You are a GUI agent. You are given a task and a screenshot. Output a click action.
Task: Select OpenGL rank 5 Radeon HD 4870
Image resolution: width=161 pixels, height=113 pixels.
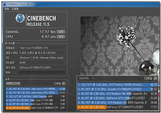[x=118, y=103]
